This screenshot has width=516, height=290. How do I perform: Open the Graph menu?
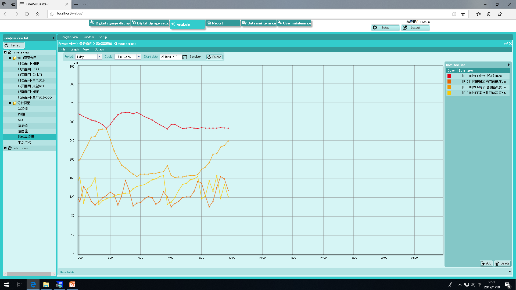74,49
